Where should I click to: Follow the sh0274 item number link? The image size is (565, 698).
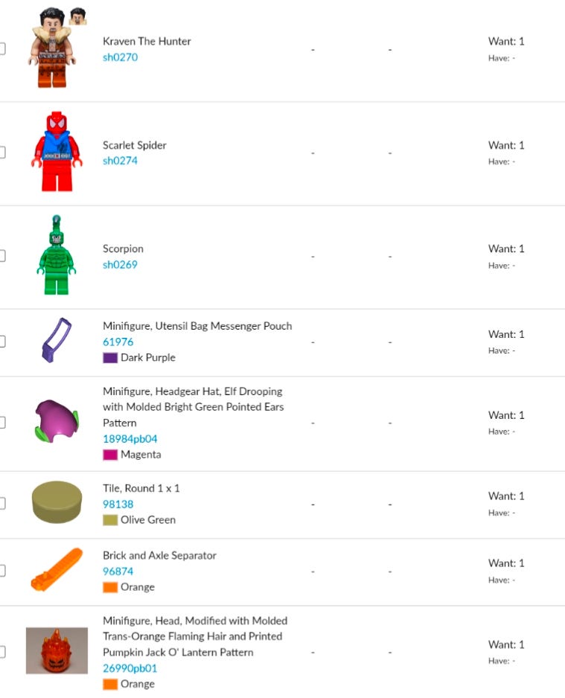(120, 161)
